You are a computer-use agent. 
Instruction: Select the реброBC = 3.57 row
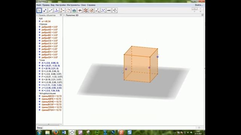(49, 35)
